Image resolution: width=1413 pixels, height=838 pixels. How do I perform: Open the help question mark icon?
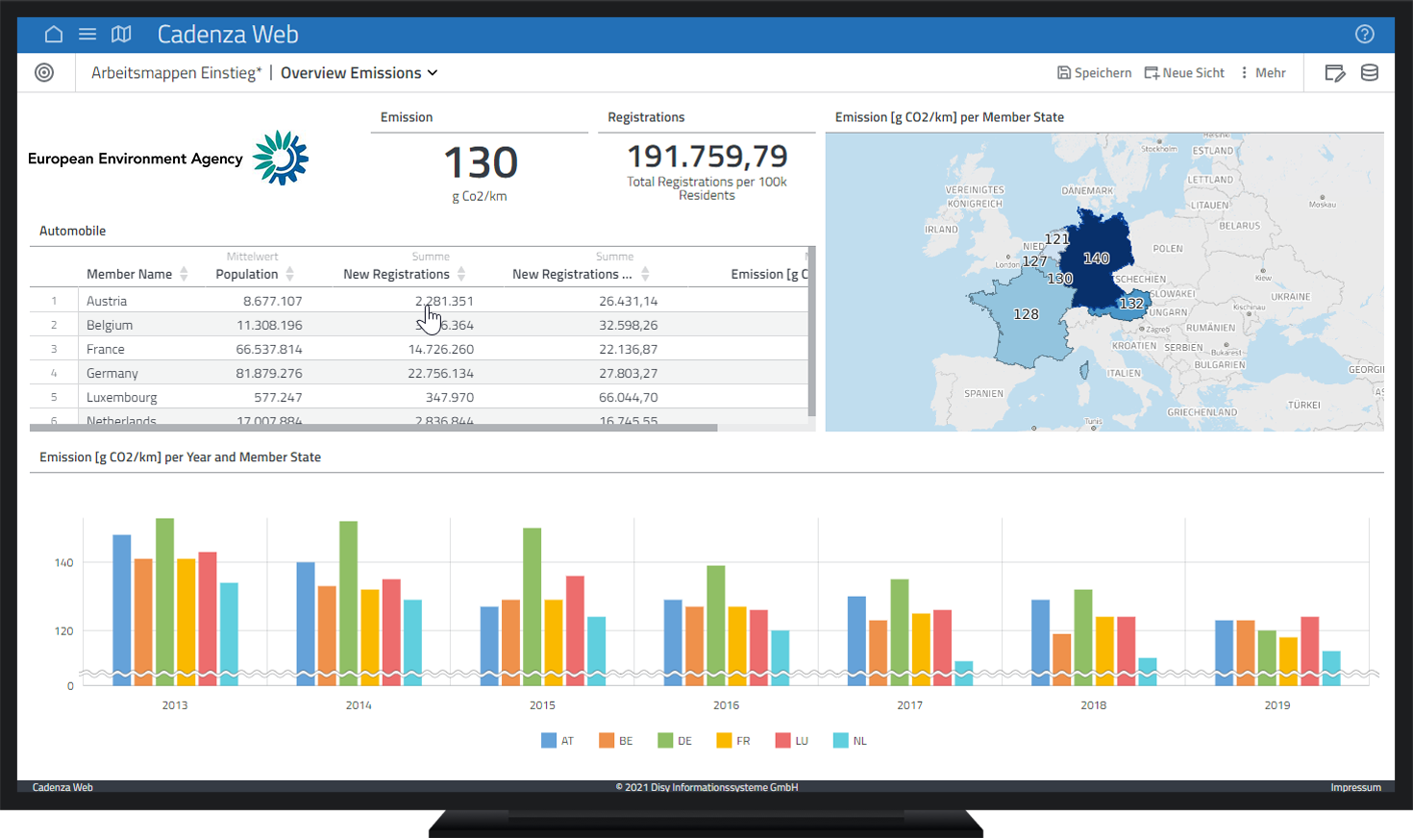pos(1364,35)
